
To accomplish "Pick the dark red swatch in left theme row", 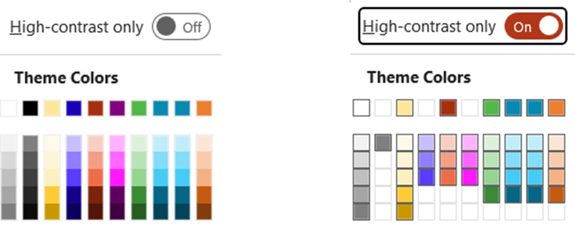I will pyautogui.click(x=95, y=108).
